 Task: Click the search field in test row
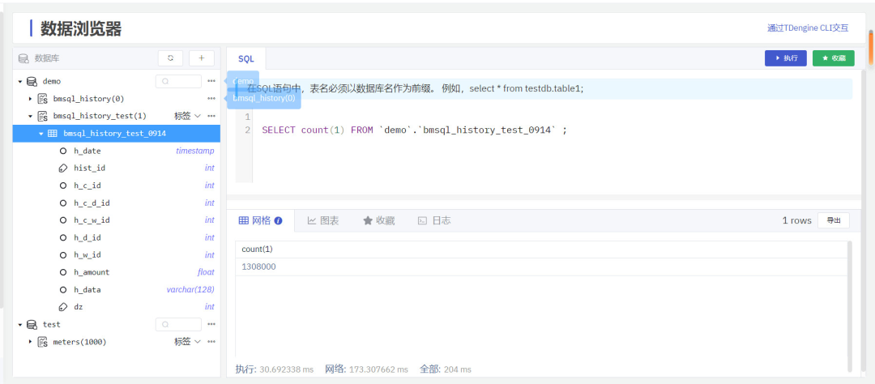[178, 324]
